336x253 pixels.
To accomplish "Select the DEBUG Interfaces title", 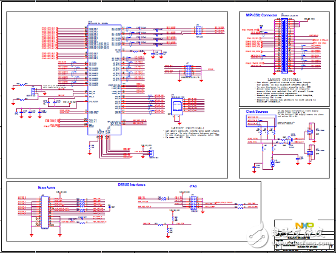I will (x=132, y=184).
